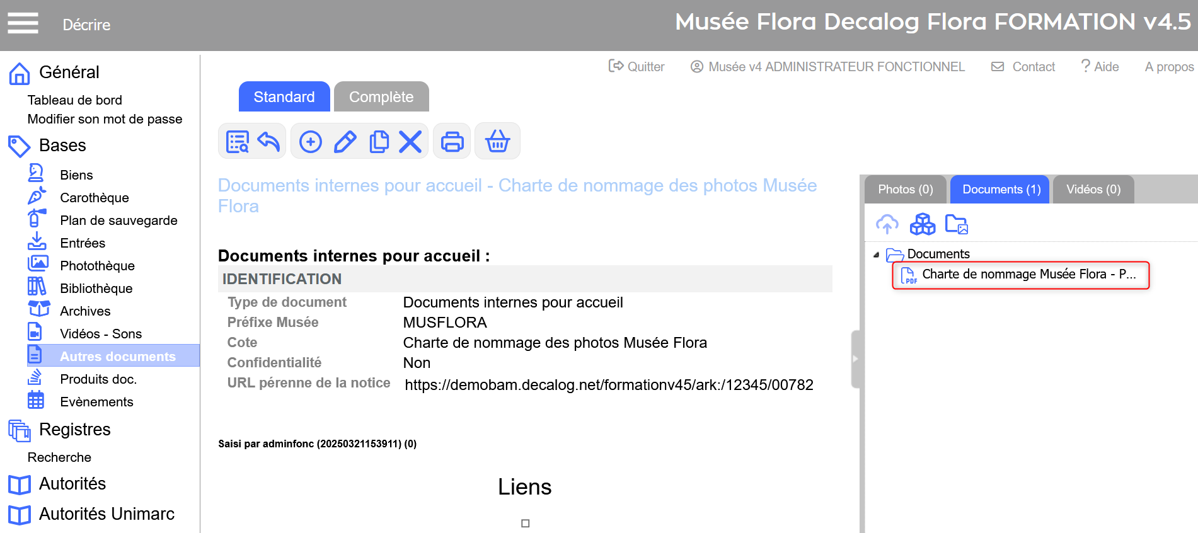Toggle the small checkbox under Liens
Image resolution: width=1198 pixels, height=533 pixels.
tap(526, 524)
